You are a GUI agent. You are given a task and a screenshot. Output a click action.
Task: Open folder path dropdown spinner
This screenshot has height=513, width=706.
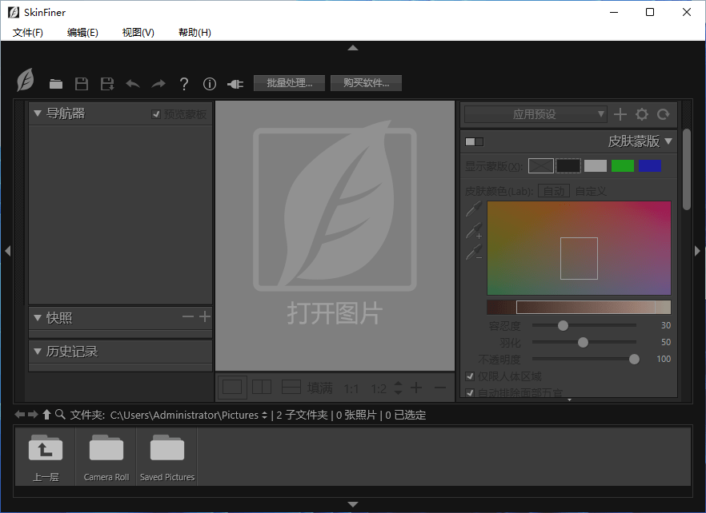tap(264, 415)
